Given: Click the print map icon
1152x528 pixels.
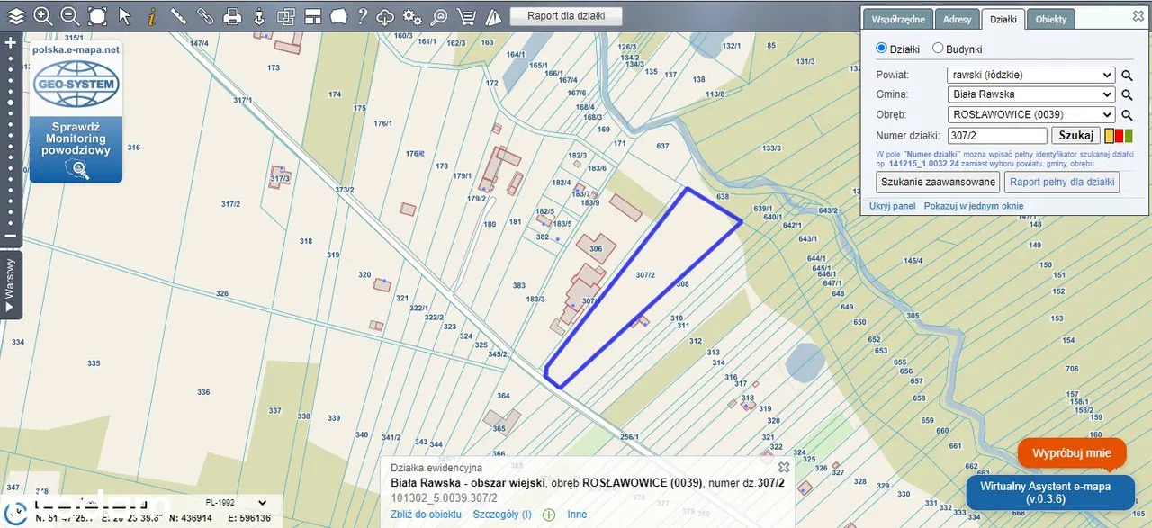Looking at the screenshot, I should tap(232, 15).
